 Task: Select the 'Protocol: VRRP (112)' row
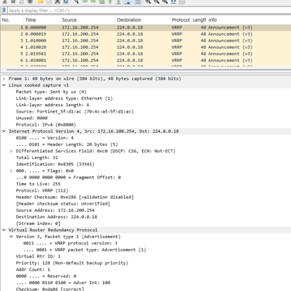pos(42,191)
